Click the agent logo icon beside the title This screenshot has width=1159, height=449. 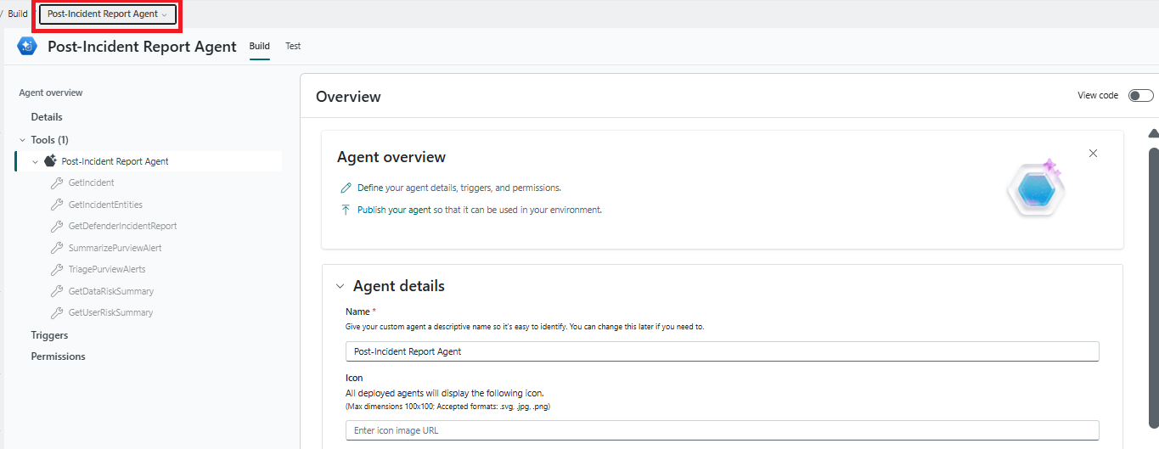pos(27,47)
